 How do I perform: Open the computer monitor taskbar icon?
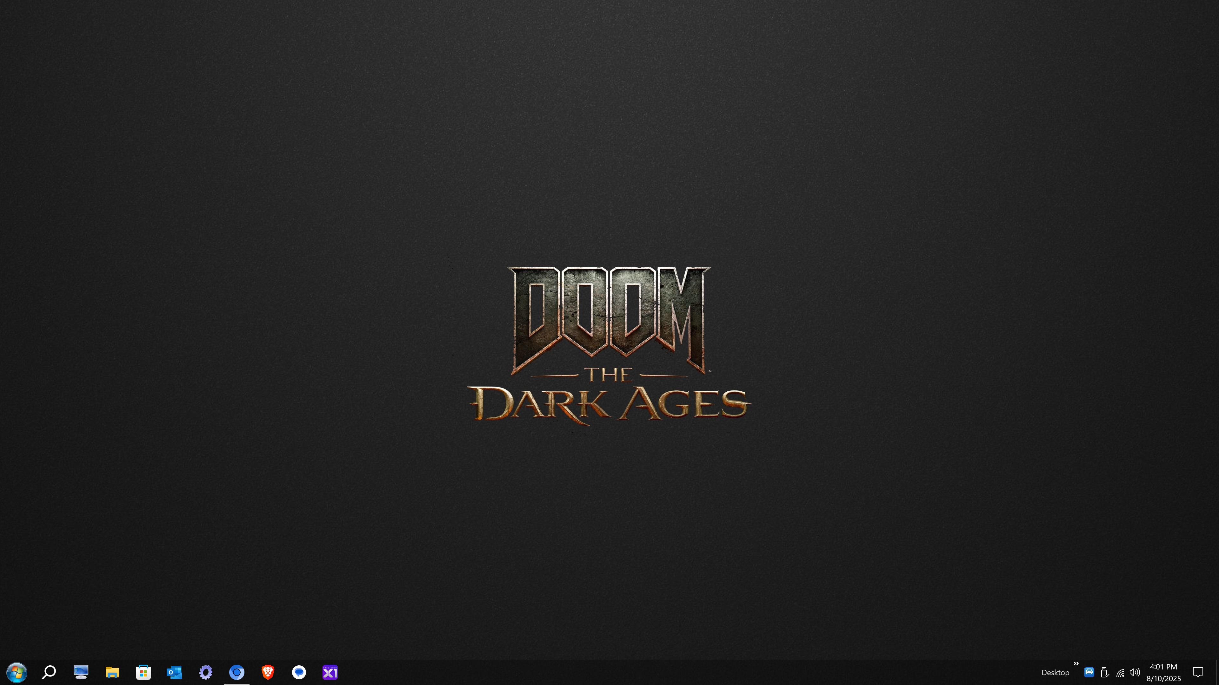81,672
